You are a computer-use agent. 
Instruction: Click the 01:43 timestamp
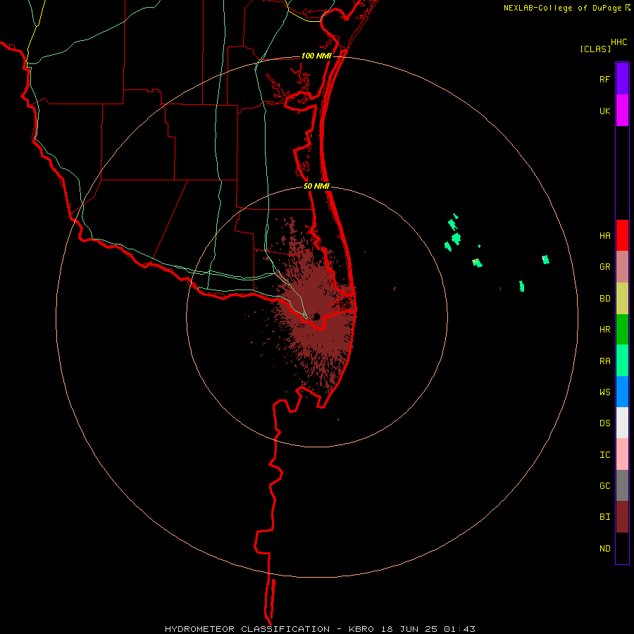click(459, 629)
